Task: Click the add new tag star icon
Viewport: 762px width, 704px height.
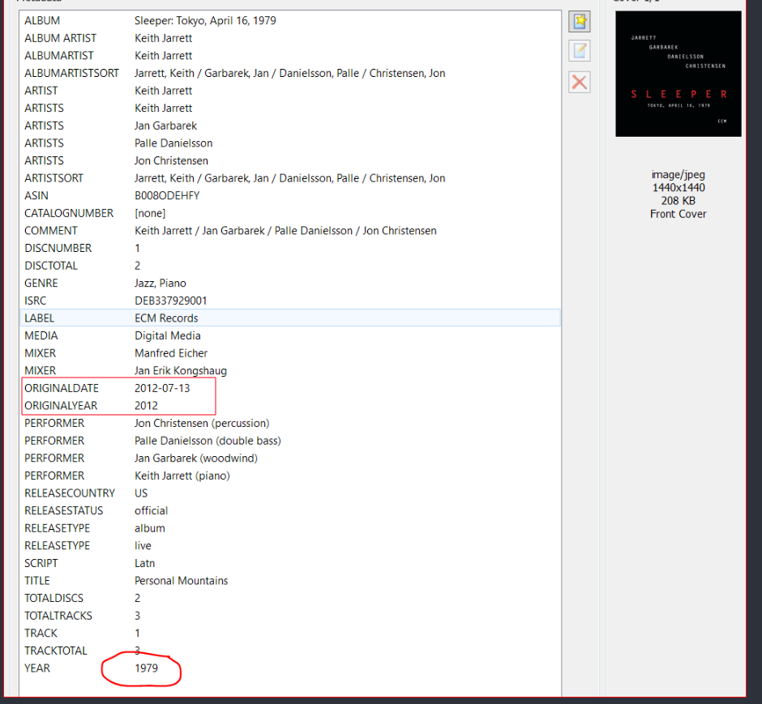Action: 580,22
